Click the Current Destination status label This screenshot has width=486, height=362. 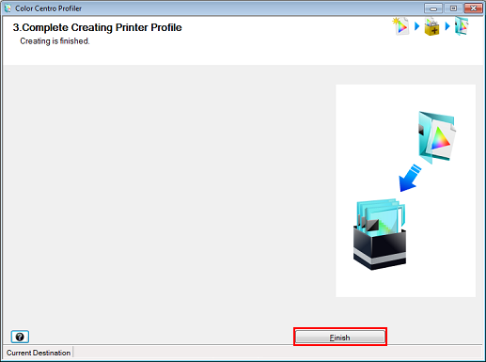(39, 353)
